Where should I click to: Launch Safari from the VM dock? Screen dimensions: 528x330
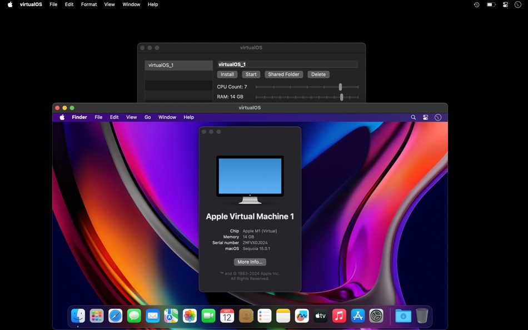115,316
